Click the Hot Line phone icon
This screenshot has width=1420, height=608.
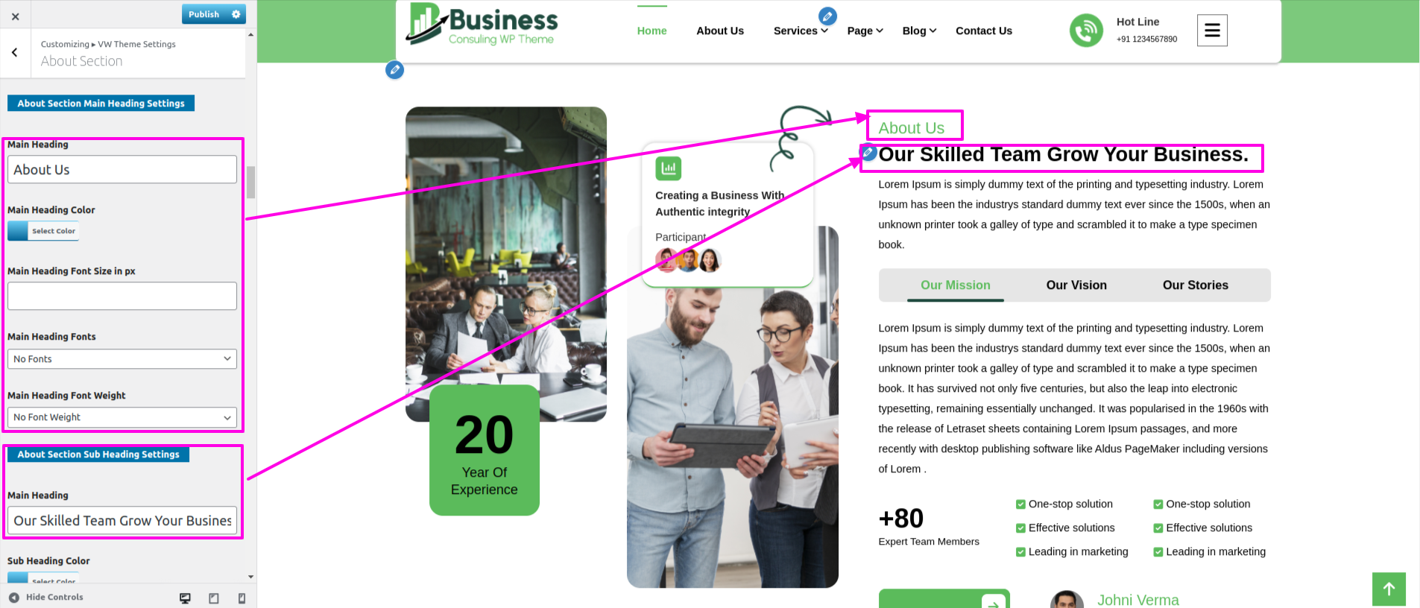click(1086, 31)
